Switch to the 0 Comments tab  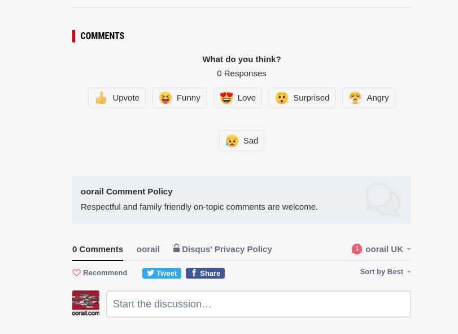point(98,249)
